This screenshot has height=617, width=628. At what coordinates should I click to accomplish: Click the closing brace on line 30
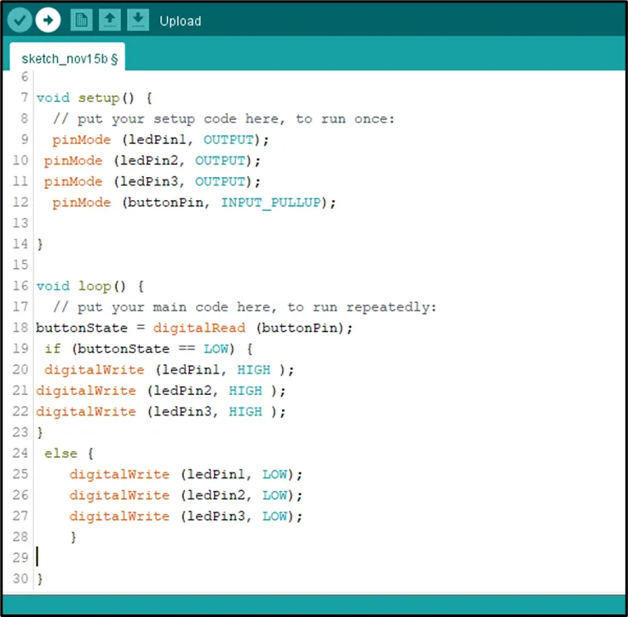(x=40, y=579)
